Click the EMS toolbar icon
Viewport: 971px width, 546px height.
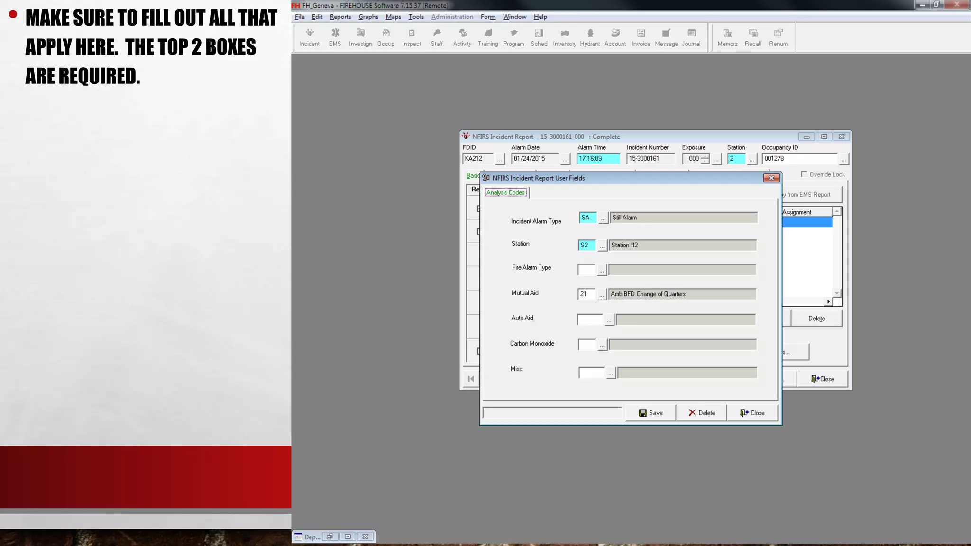pos(335,37)
